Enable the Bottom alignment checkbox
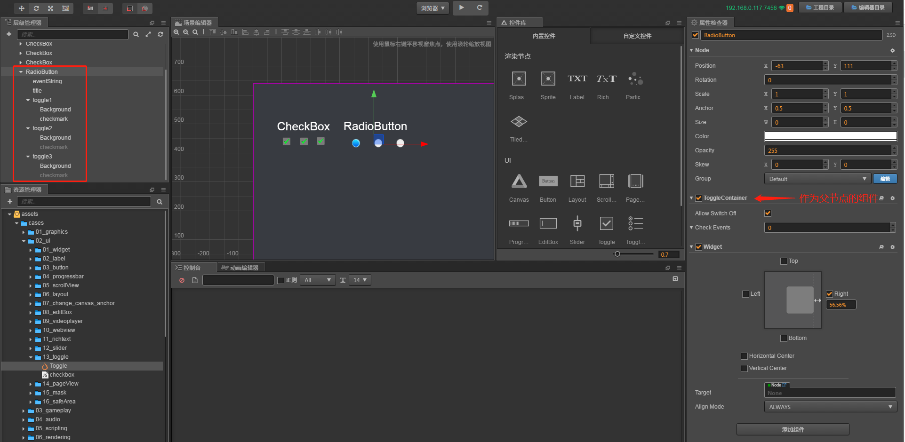This screenshot has height=442, width=905. (x=783, y=338)
